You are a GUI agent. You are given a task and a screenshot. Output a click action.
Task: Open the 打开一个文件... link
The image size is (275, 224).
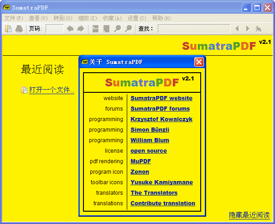(x=52, y=90)
